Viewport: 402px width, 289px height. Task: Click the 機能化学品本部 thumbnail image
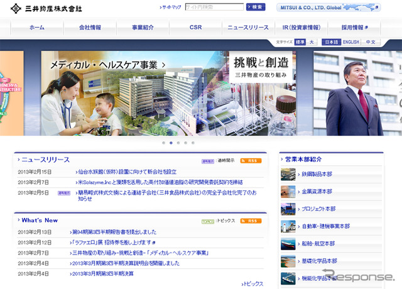coord(288,278)
